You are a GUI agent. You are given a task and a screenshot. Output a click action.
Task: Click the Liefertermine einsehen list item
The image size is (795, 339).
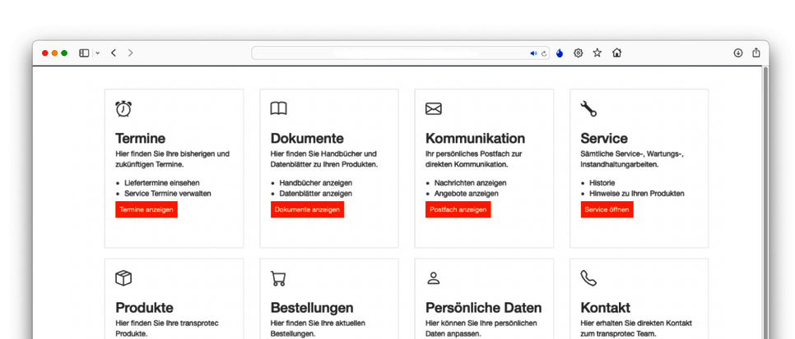162,183
